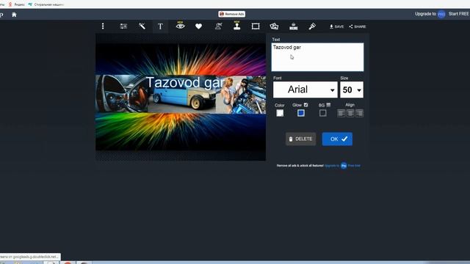Uncheck the Glow checkbox
The image size is (470, 264).
tap(305, 105)
